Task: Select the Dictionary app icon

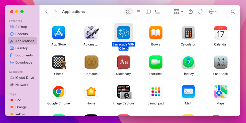Action: [124, 62]
